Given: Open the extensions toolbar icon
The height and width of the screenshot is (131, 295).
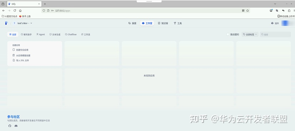Looking at the screenshot, I should click(289, 11).
